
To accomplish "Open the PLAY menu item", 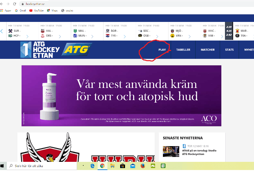I will (162, 50).
